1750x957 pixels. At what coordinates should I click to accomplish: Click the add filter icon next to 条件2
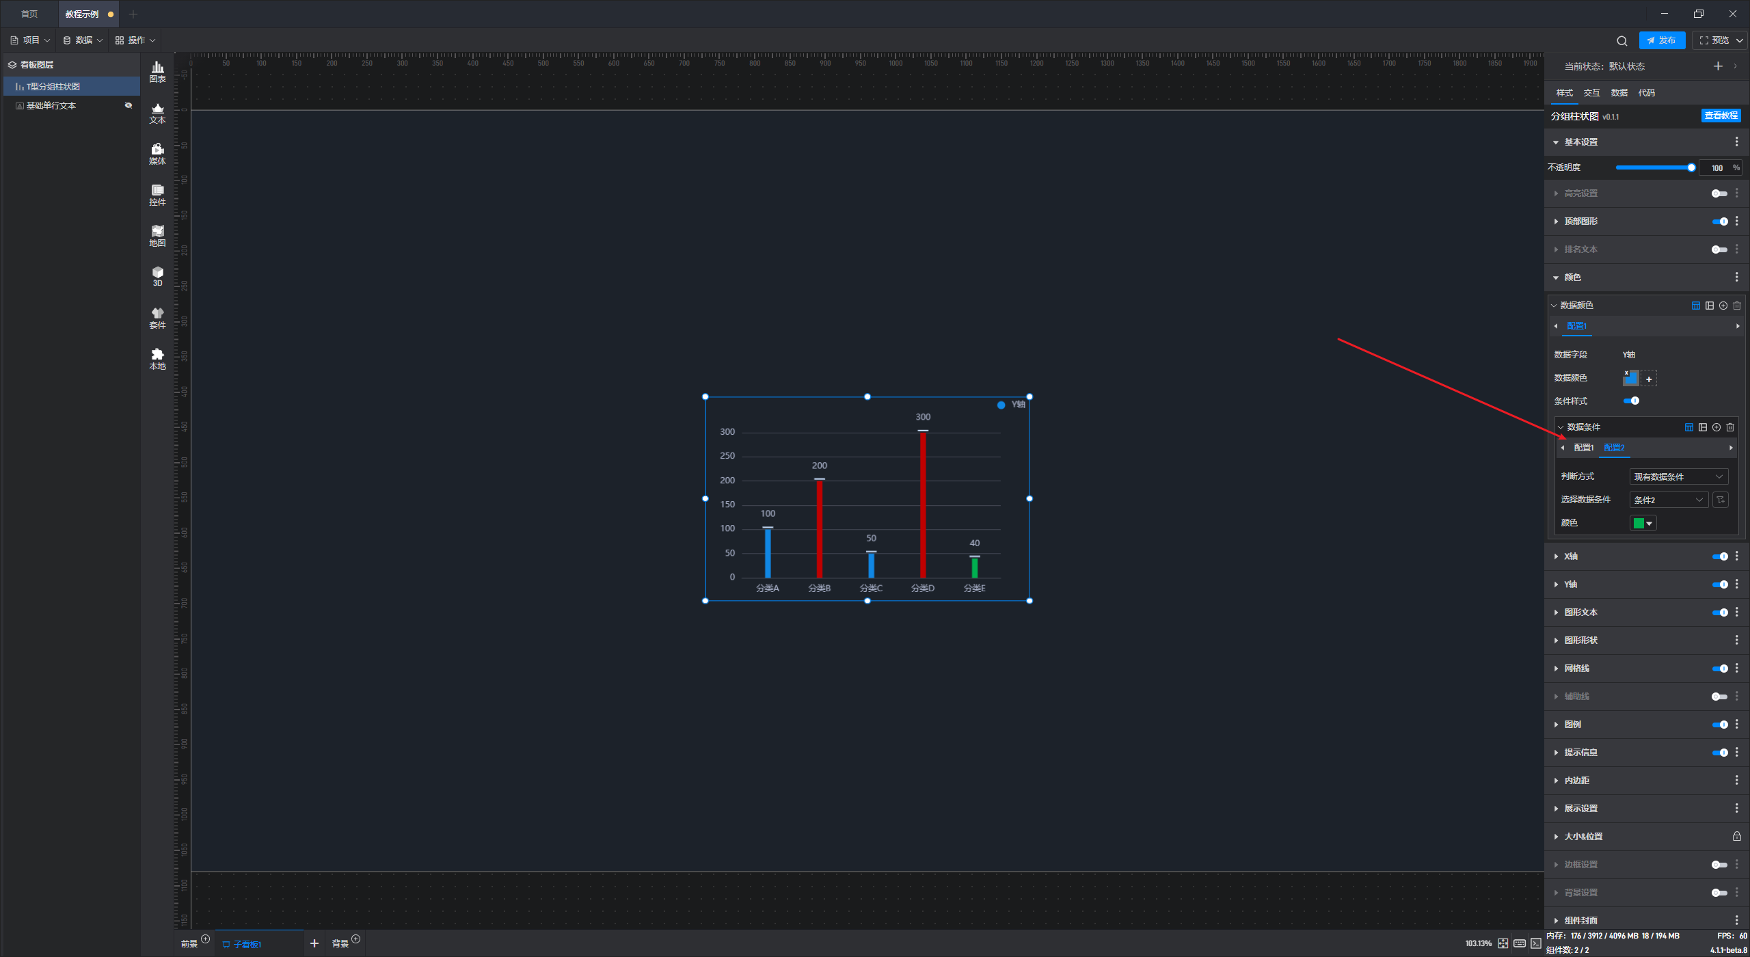pyautogui.click(x=1721, y=500)
